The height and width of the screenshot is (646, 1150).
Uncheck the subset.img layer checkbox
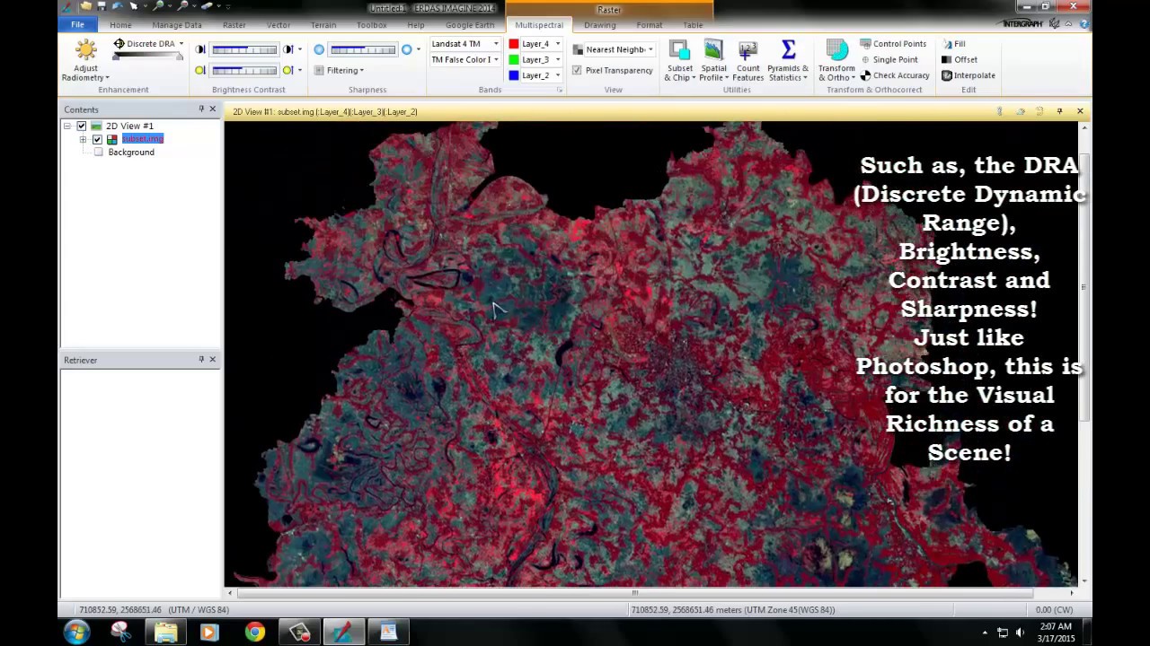coord(97,139)
